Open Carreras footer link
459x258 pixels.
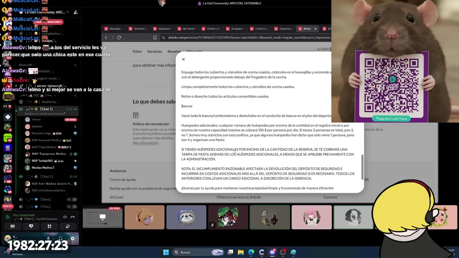click(330, 197)
